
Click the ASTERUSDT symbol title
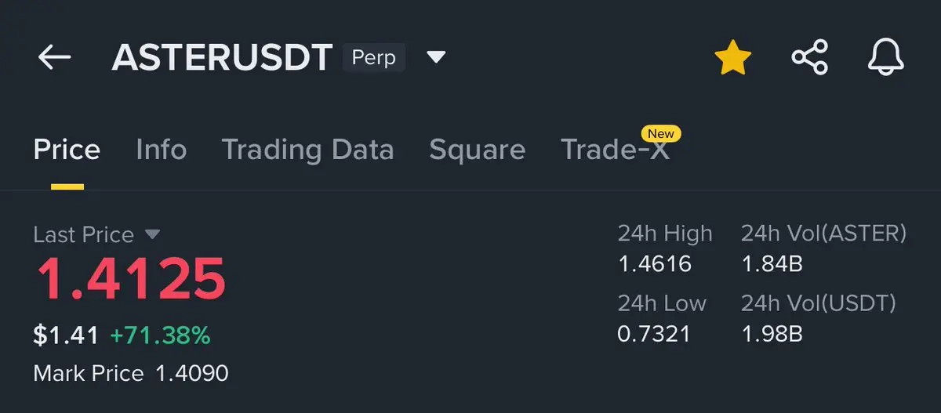222,58
